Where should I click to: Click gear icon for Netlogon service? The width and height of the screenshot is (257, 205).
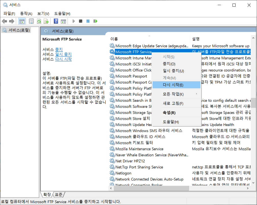[112, 173]
